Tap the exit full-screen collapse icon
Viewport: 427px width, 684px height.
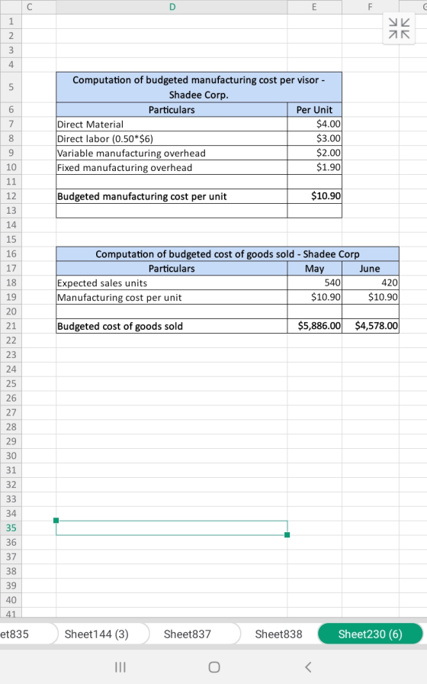(x=399, y=28)
